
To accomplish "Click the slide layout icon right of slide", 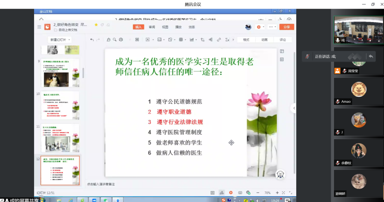I will pos(282,51).
